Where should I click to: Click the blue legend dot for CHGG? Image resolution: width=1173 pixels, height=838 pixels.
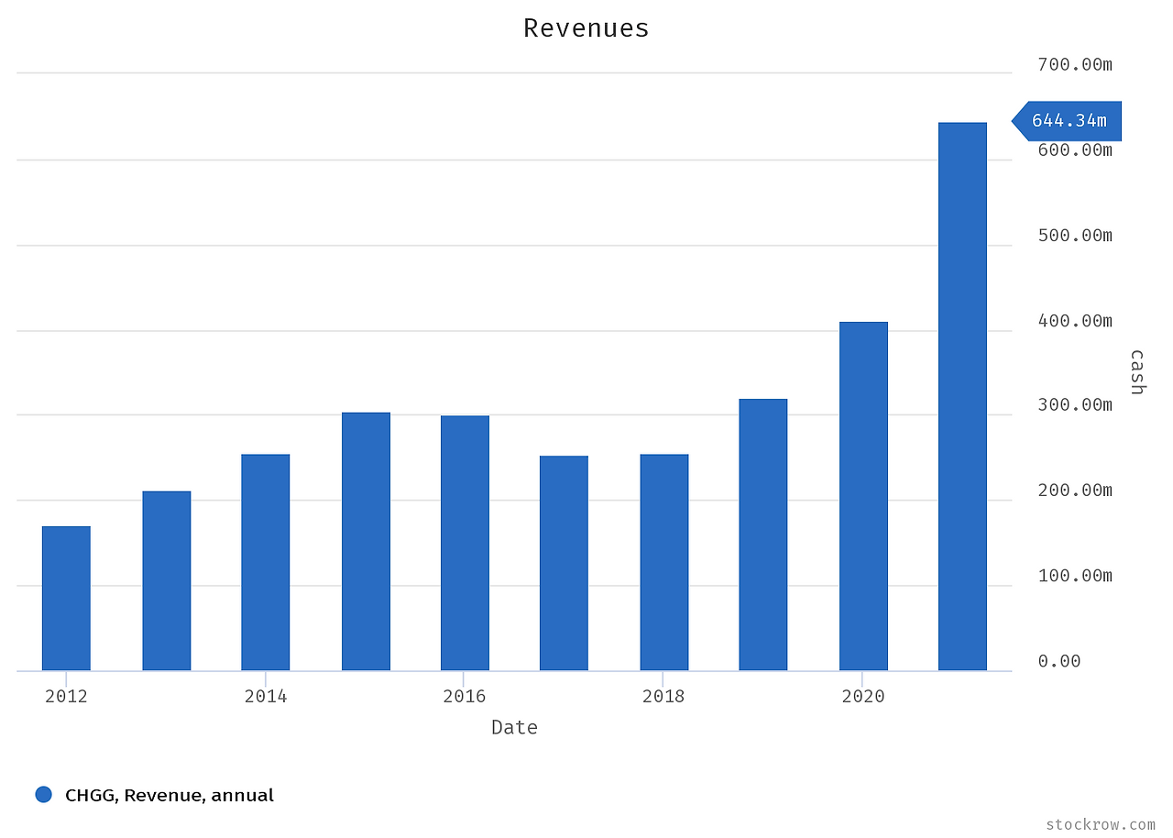44,794
